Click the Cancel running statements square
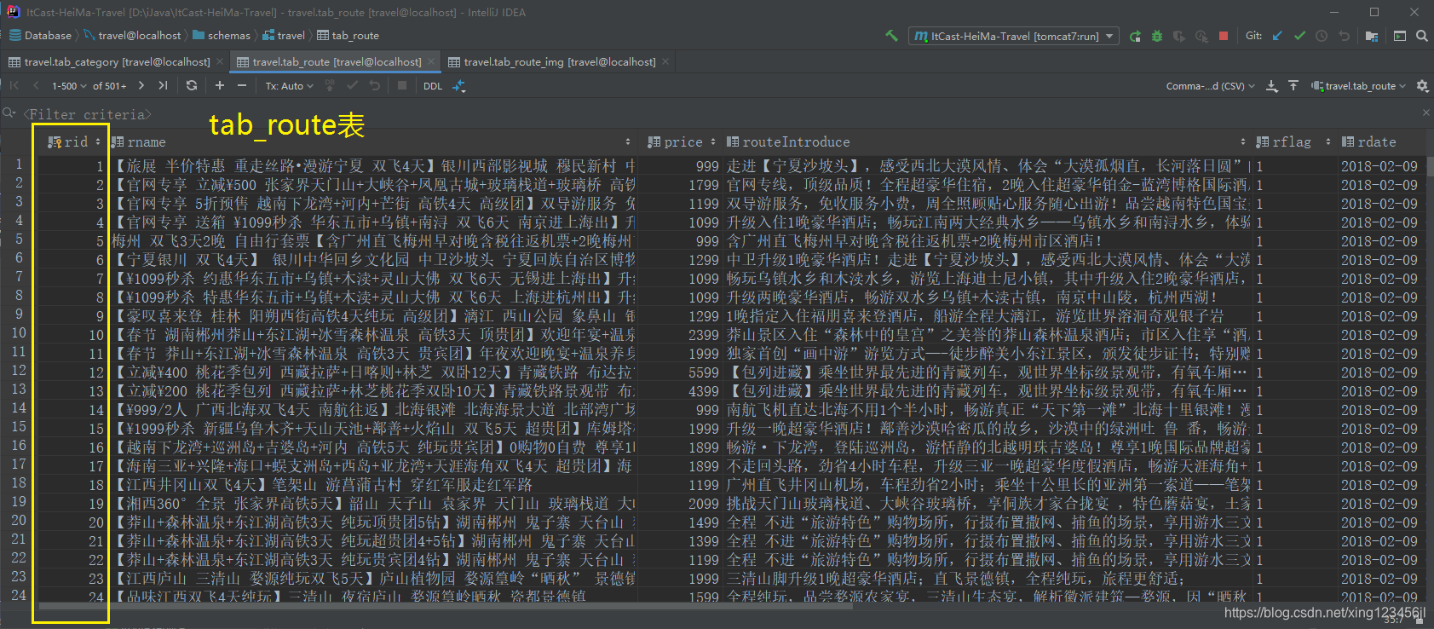 pos(402,85)
